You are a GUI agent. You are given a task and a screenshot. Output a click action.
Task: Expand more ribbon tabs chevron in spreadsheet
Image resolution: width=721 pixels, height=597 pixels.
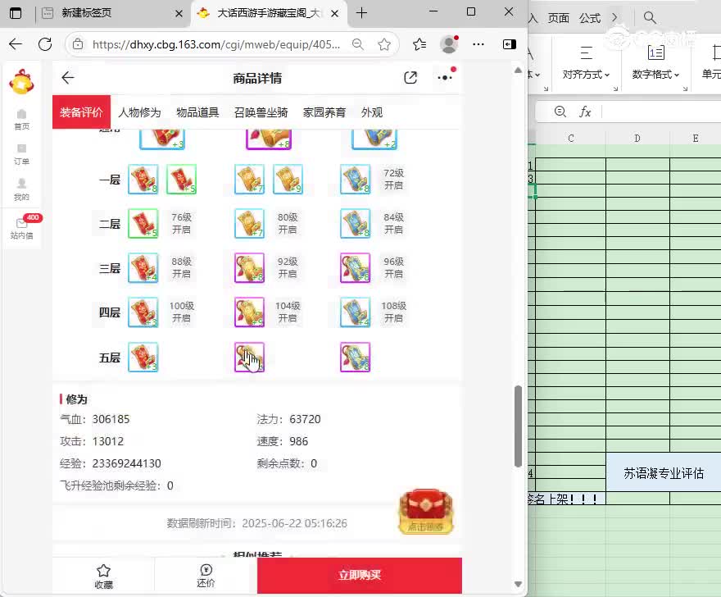pyautogui.click(x=615, y=18)
